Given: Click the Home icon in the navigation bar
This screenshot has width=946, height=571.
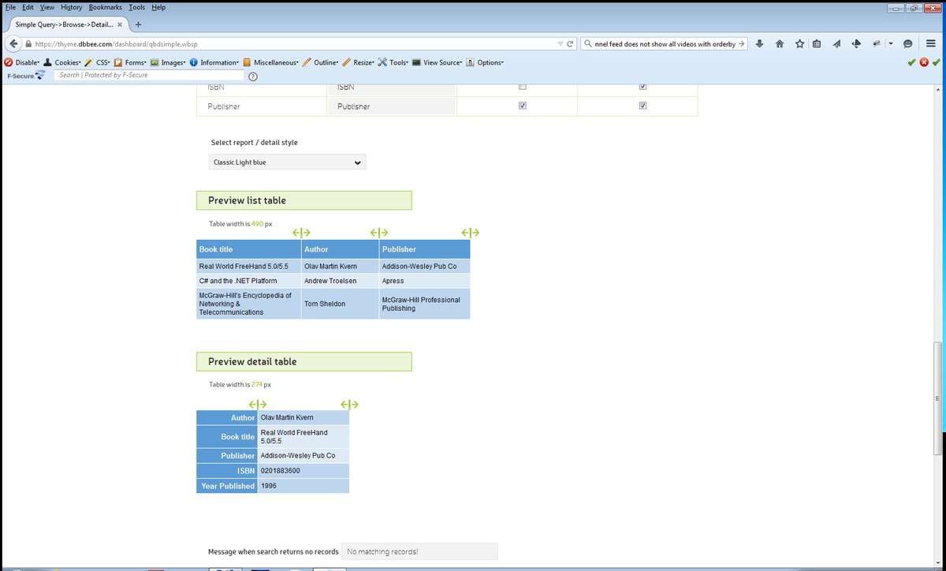Looking at the screenshot, I should tap(779, 44).
